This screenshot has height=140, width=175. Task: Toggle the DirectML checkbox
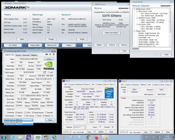coord(46,113)
